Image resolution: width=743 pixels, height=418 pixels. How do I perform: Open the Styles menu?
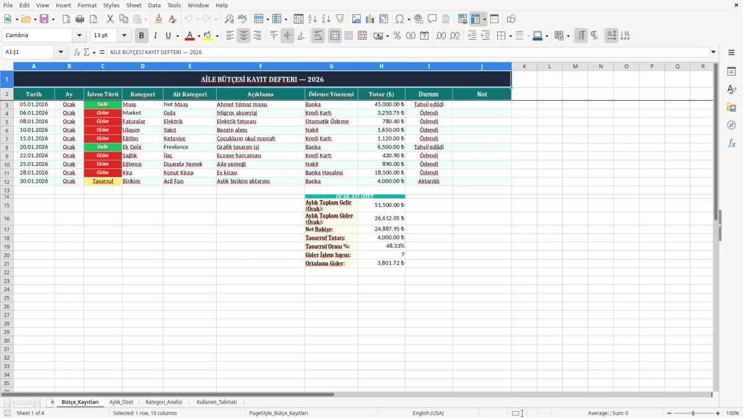pyautogui.click(x=111, y=5)
